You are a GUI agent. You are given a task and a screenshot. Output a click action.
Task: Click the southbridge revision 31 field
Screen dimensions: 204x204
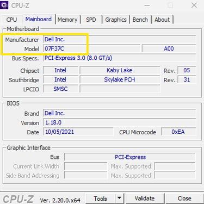pos(187,79)
